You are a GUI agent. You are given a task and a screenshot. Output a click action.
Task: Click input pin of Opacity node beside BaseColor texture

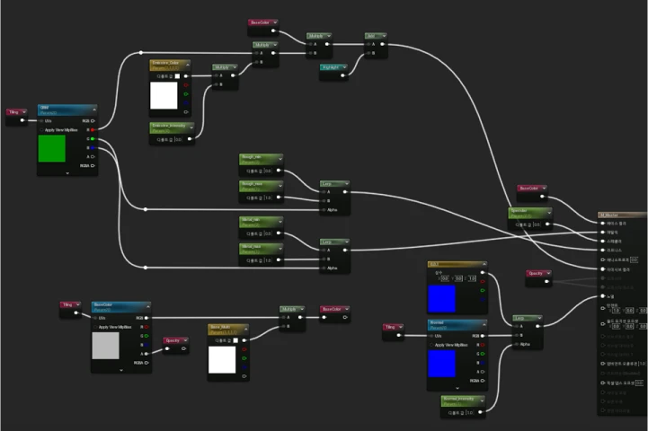167,349
